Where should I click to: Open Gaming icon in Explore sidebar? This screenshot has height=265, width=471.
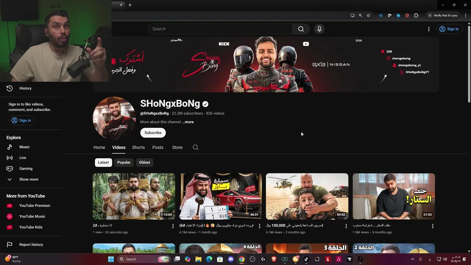(x=10, y=169)
